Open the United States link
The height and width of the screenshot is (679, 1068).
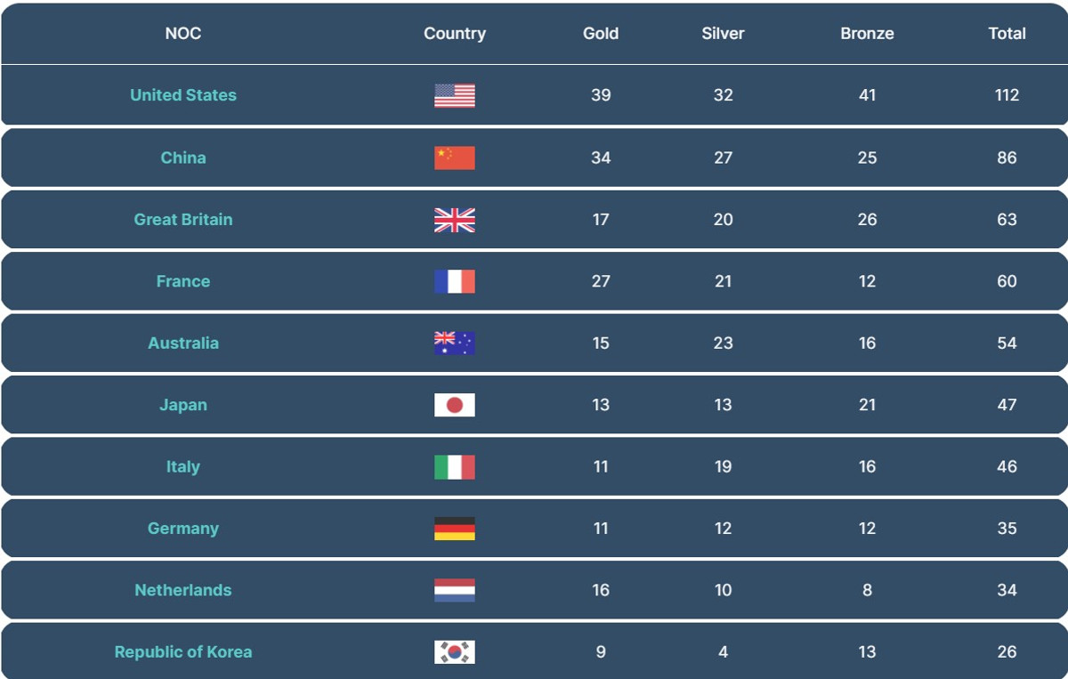pyautogui.click(x=183, y=95)
